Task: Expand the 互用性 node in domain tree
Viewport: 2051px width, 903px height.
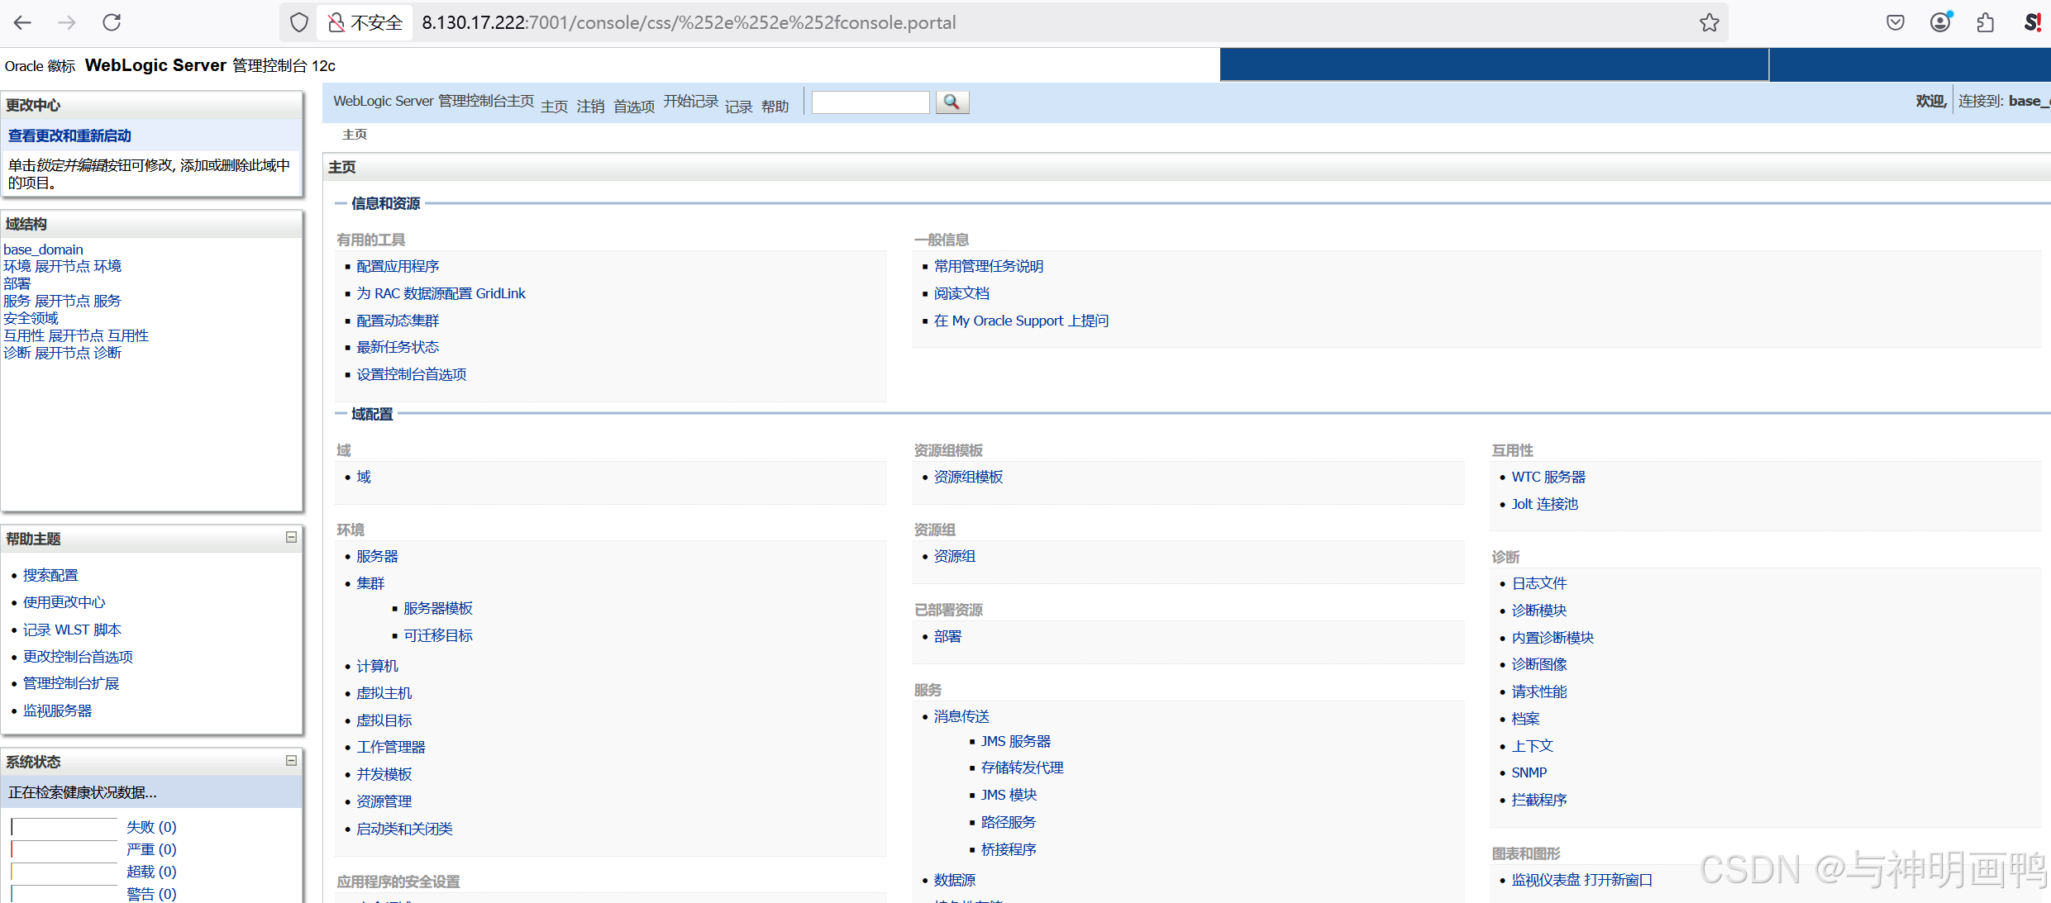Action: tap(76, 335)
